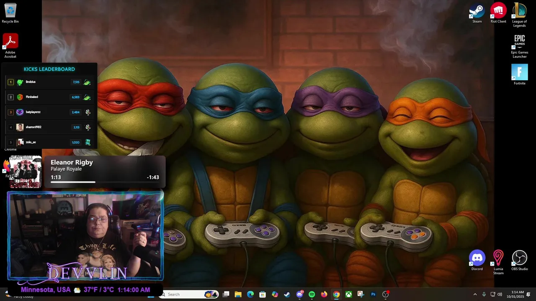Click the microphone tray icon

coord(484,294)
